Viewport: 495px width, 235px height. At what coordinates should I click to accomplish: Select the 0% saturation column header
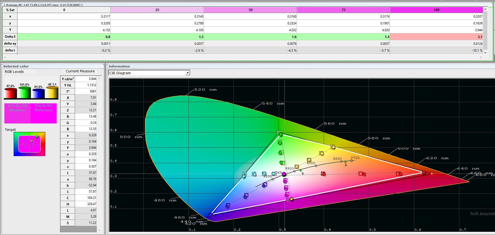(64, 10)
